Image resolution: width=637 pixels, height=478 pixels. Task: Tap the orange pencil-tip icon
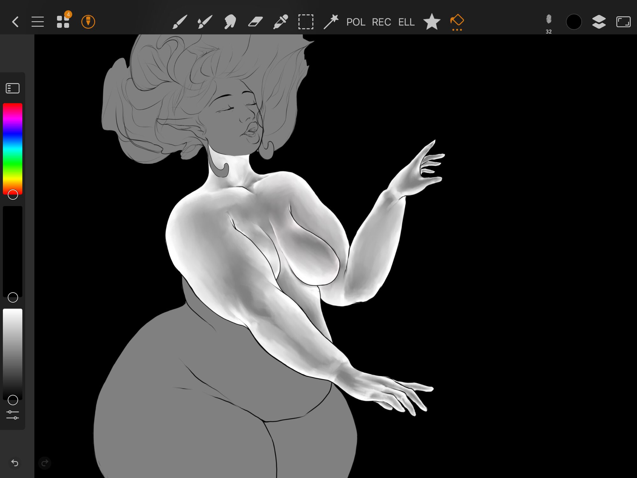tap(88, 22)
